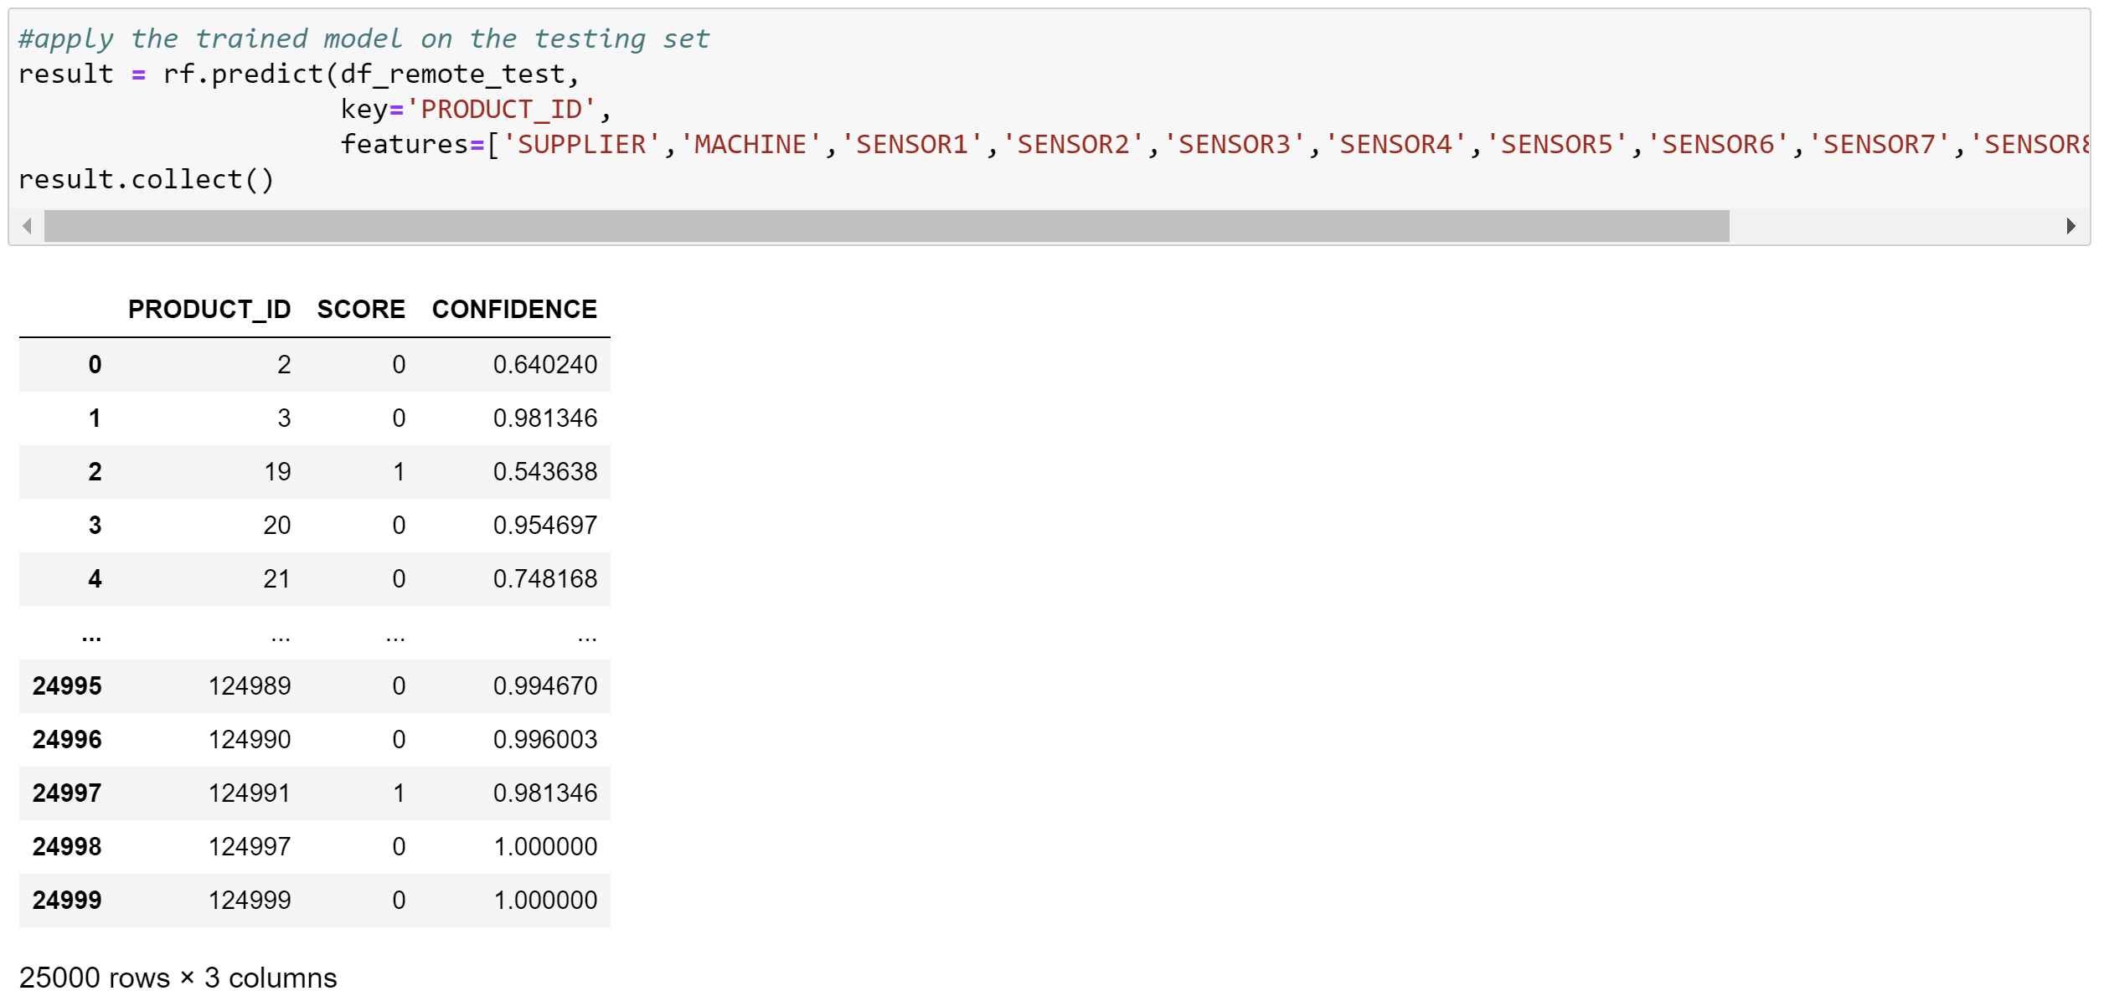Click the left scroll arrow of code cell
The height and width of the screenshot is (1001, 2104).
click(28, 226)
